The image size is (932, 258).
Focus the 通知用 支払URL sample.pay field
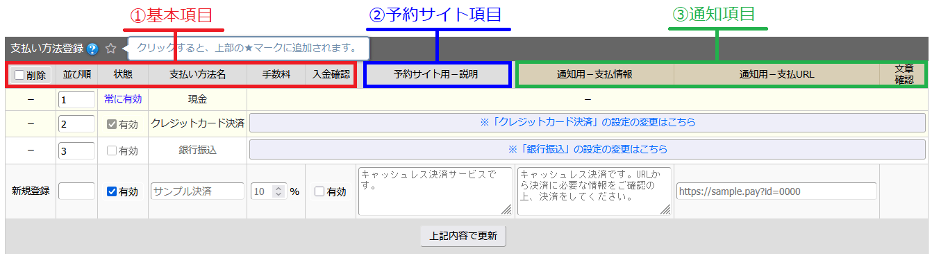click(776, 191)
